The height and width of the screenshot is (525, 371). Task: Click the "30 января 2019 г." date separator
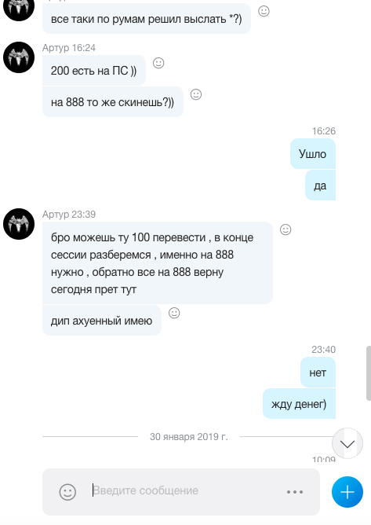(189, 437)
